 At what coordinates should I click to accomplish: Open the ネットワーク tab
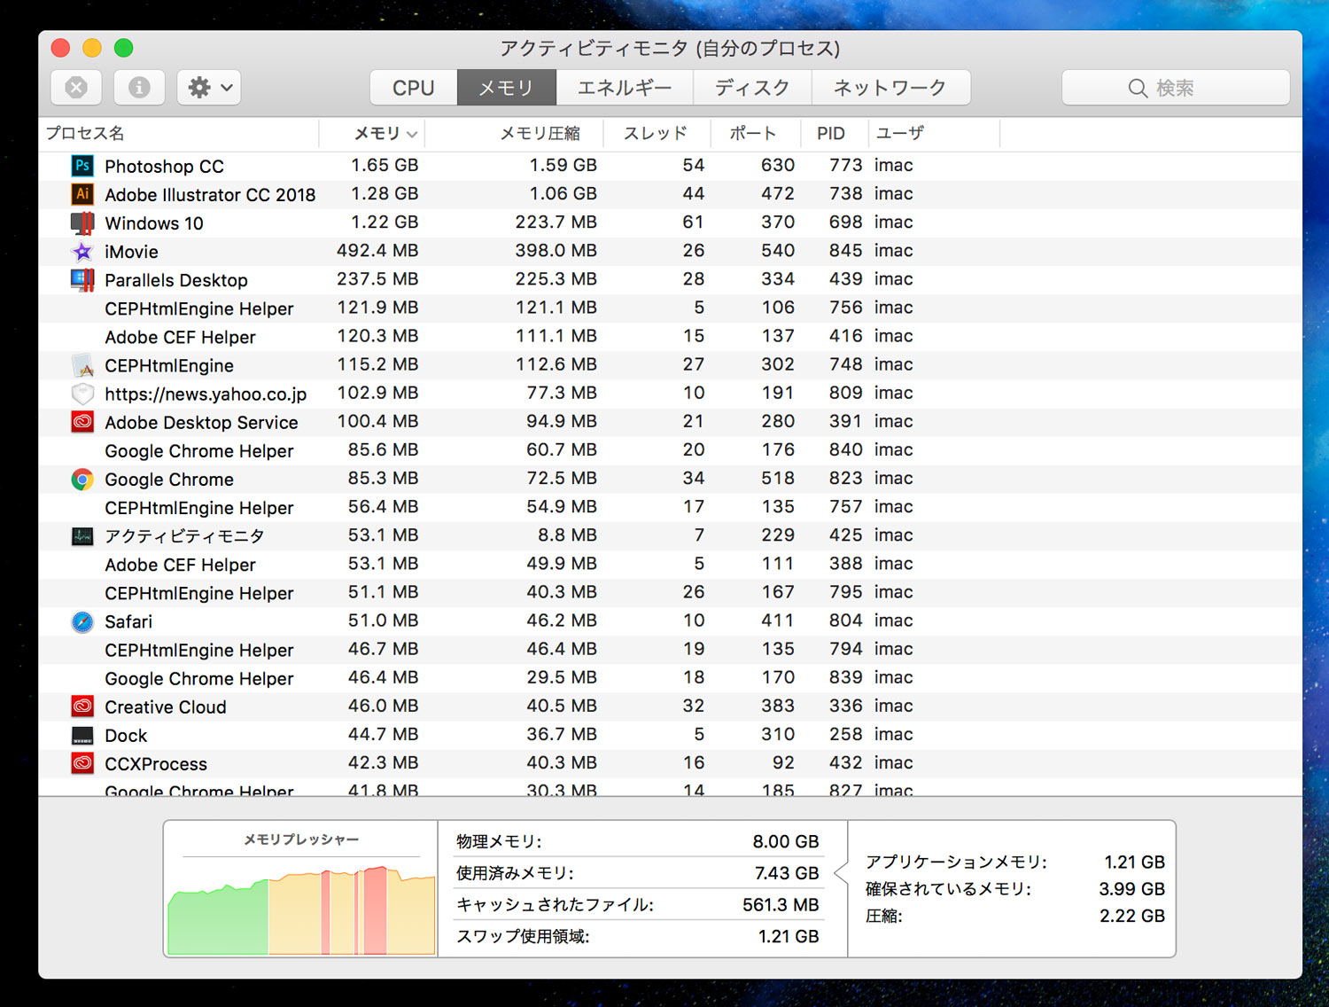pos(890,88)
